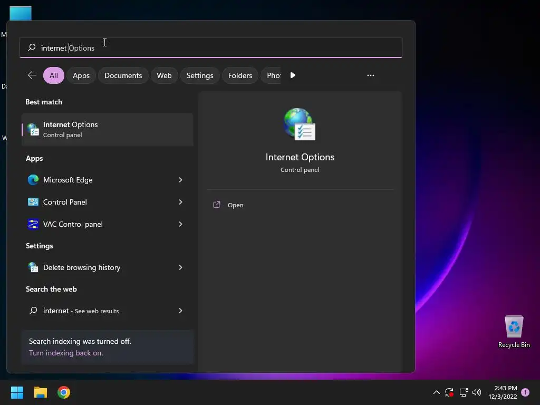Open the Control Panel search result
Viewport: 540px width, 405px height.
(107, 202)
